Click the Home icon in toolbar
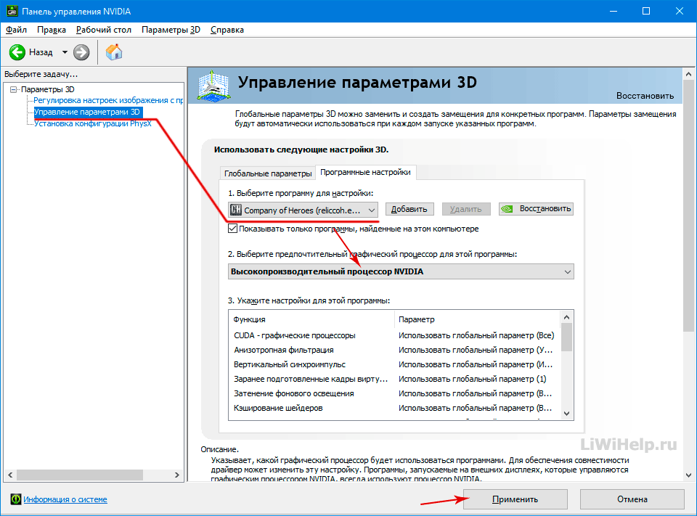Screen dimensions: 697x516 point(114,52)
